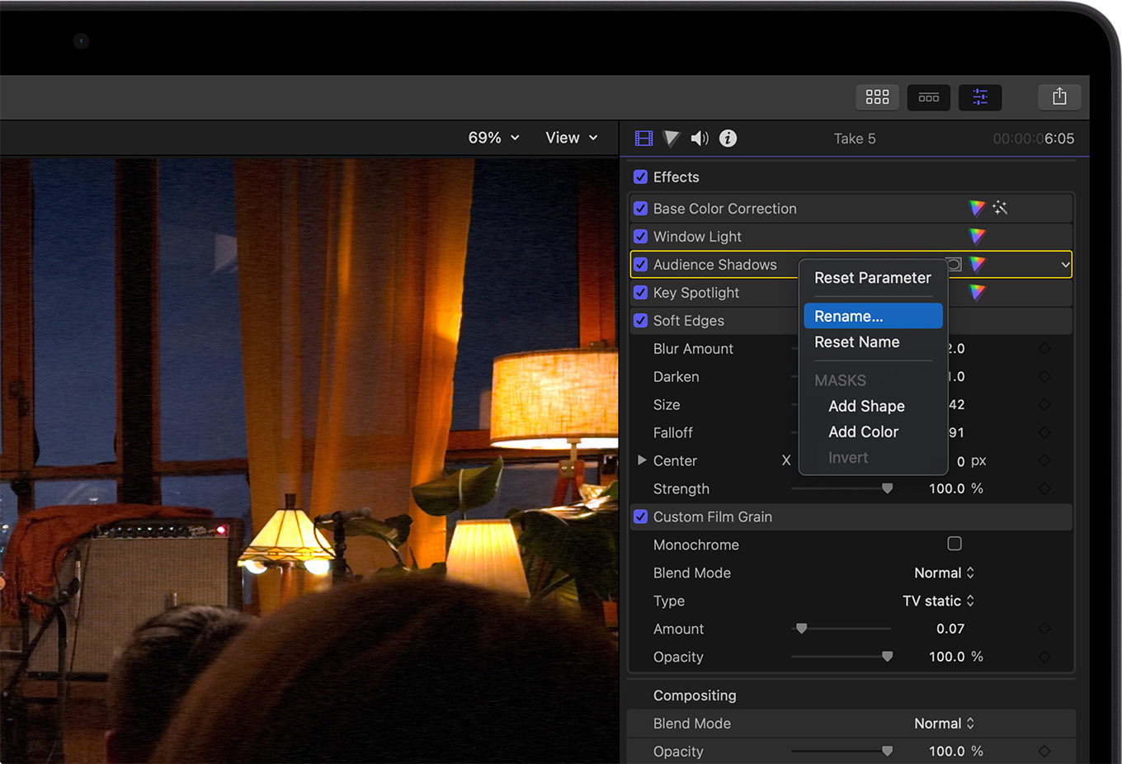Image resolution: width=1122 pixels, height=764 pixels.
Task: Add keyframe for Size parameter
Action: (1044, 405)
